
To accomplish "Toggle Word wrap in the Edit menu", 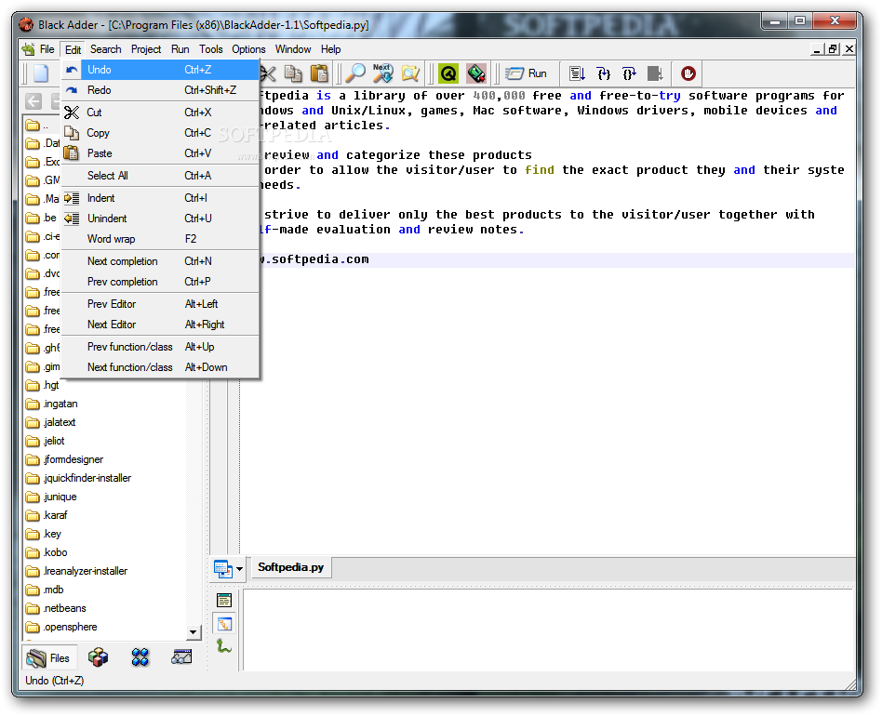I will click(x=160, y=239).
